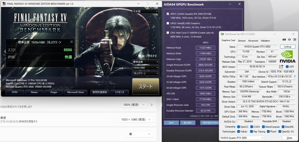Click the GPU-Z title bar app icon
299x142 pixels.
tap(222, 34)
